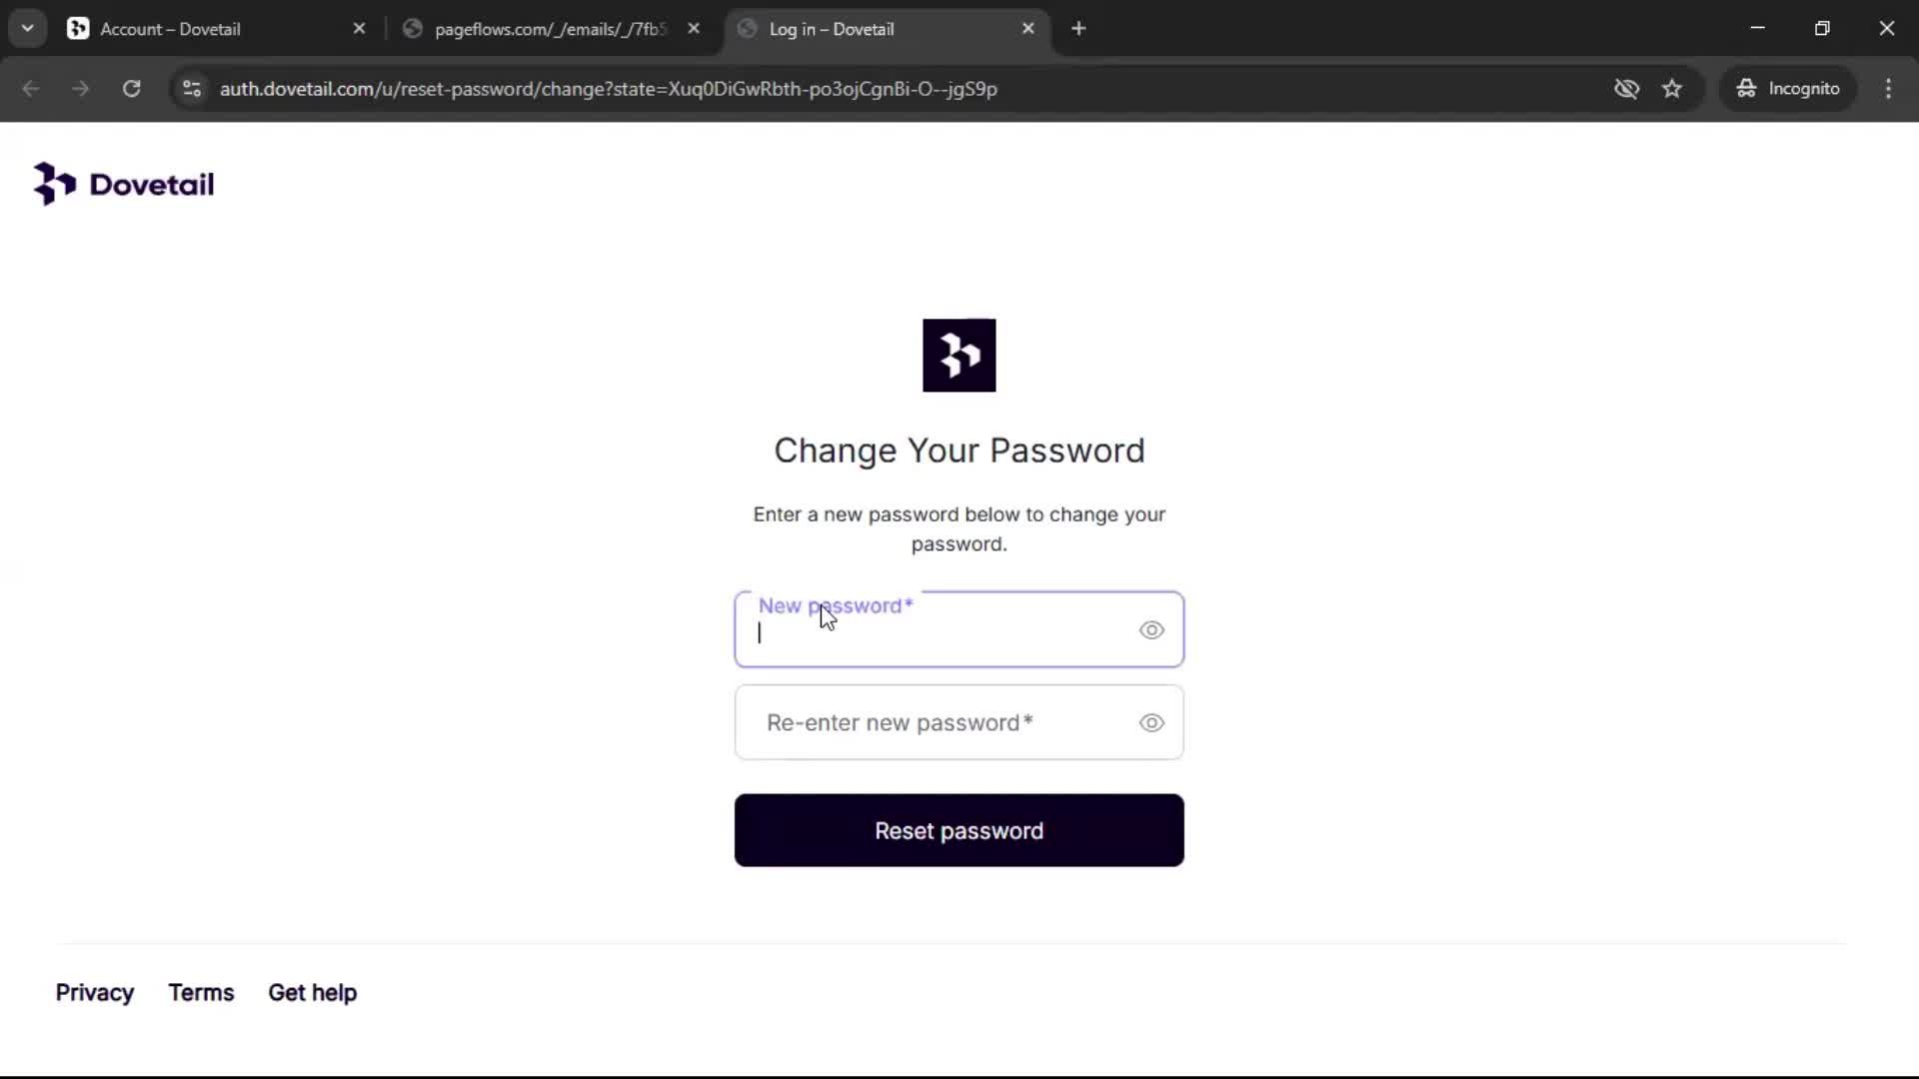
Task: Show the Re-enter new password contents
Action: click(1151, 723)
